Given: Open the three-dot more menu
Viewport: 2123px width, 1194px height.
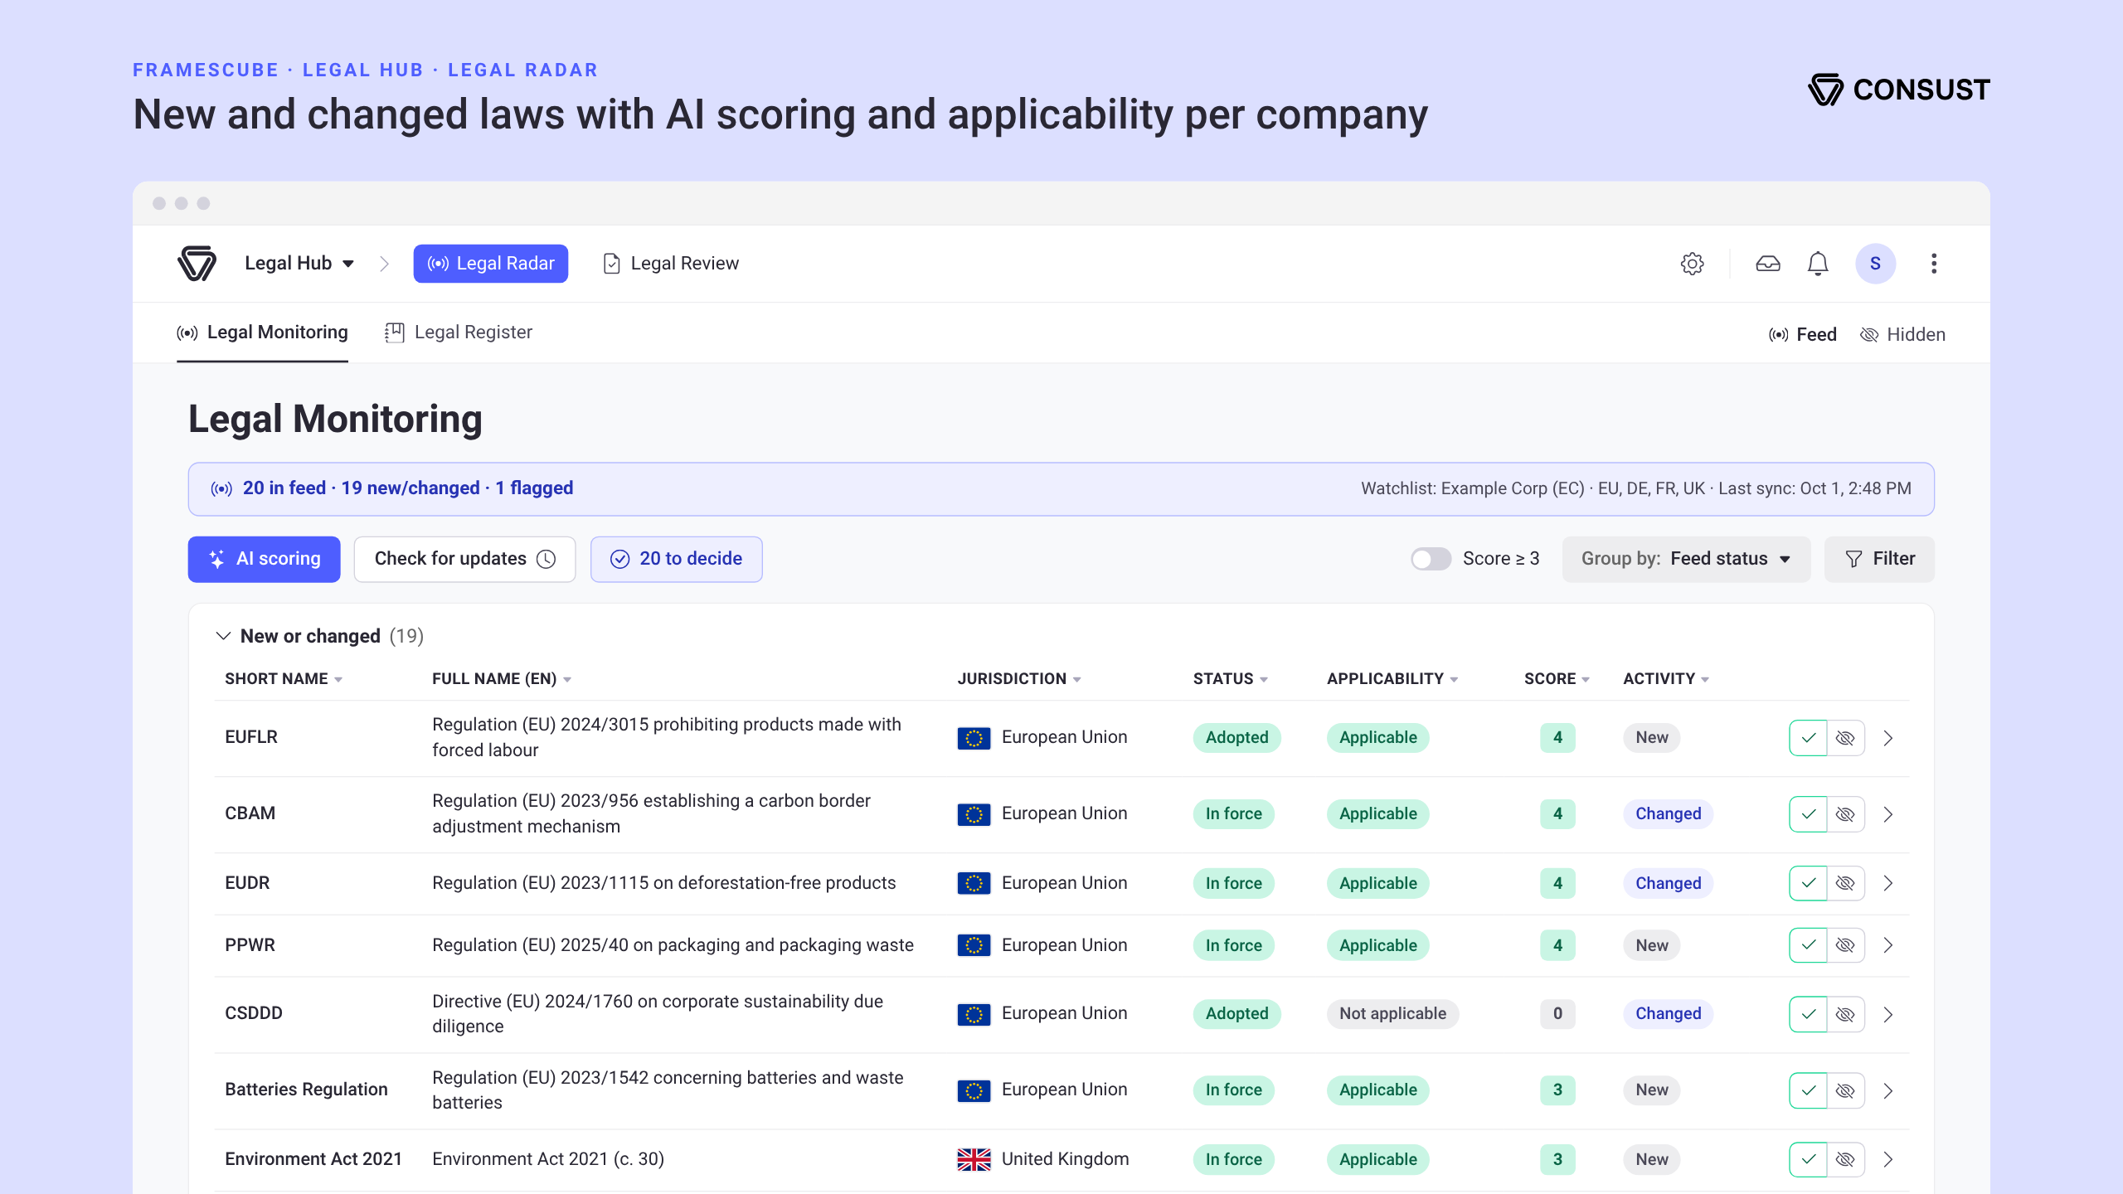Looking at the screenshot, I should pyautogui.click(x=1934, y=264).
